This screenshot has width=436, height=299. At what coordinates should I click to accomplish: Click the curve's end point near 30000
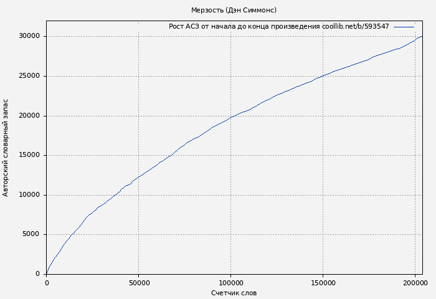[x=422, y=36]
